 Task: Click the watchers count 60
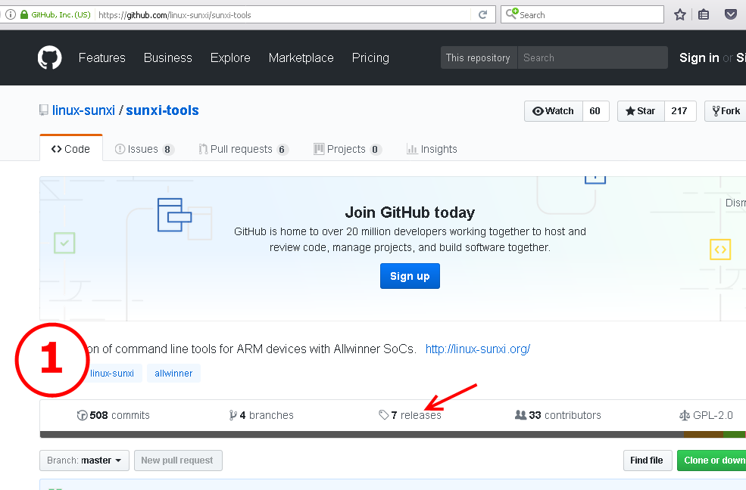[595, 111]
